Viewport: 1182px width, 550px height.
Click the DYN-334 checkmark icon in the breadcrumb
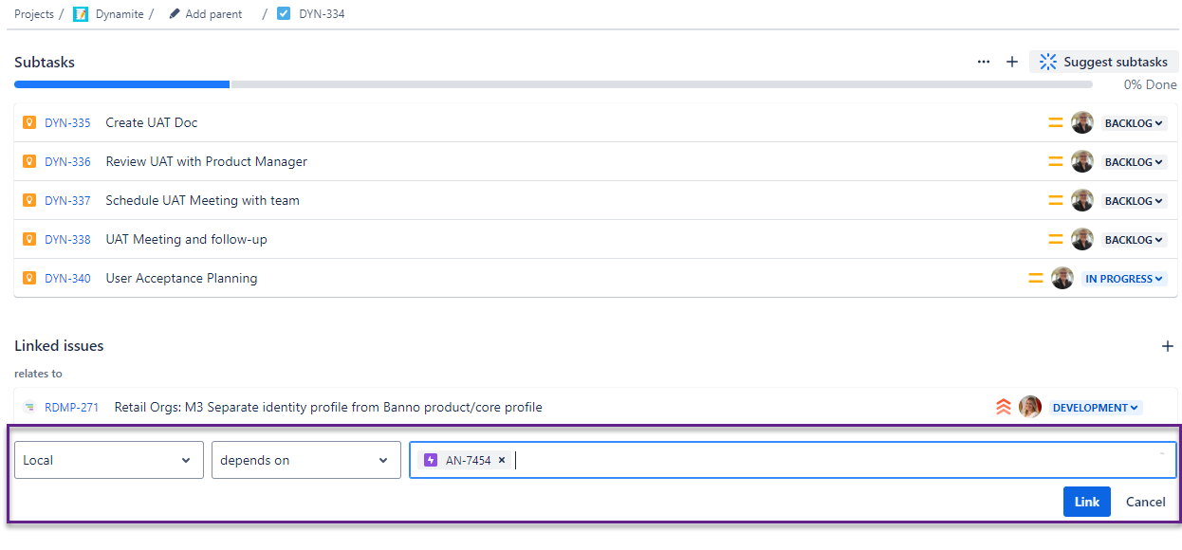pyautogui.click(x=284, y=13)
